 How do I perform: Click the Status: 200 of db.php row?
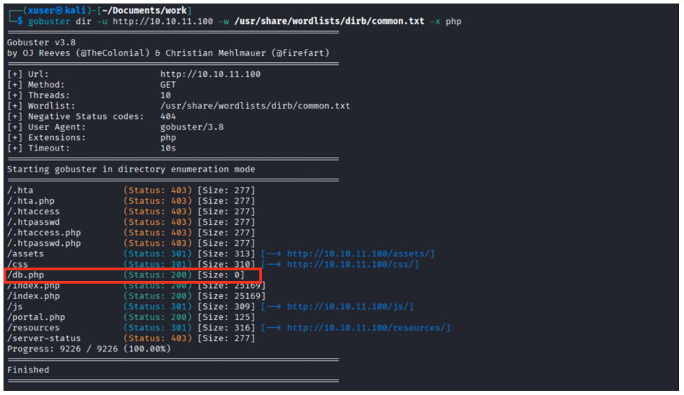tap(158, 275)
